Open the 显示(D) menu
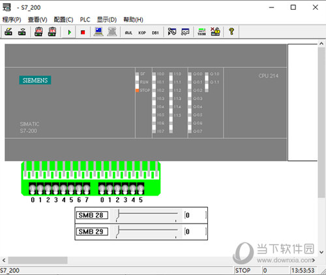326x275 pixels. (x=107, y=20)
